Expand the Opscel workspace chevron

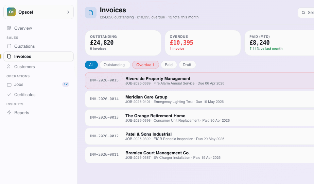(68, 12)
